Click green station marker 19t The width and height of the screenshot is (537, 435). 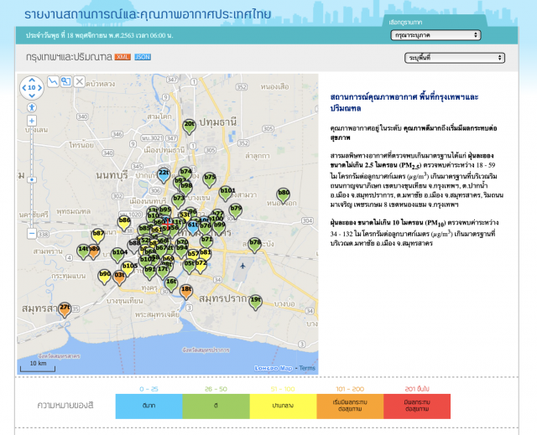255,302
